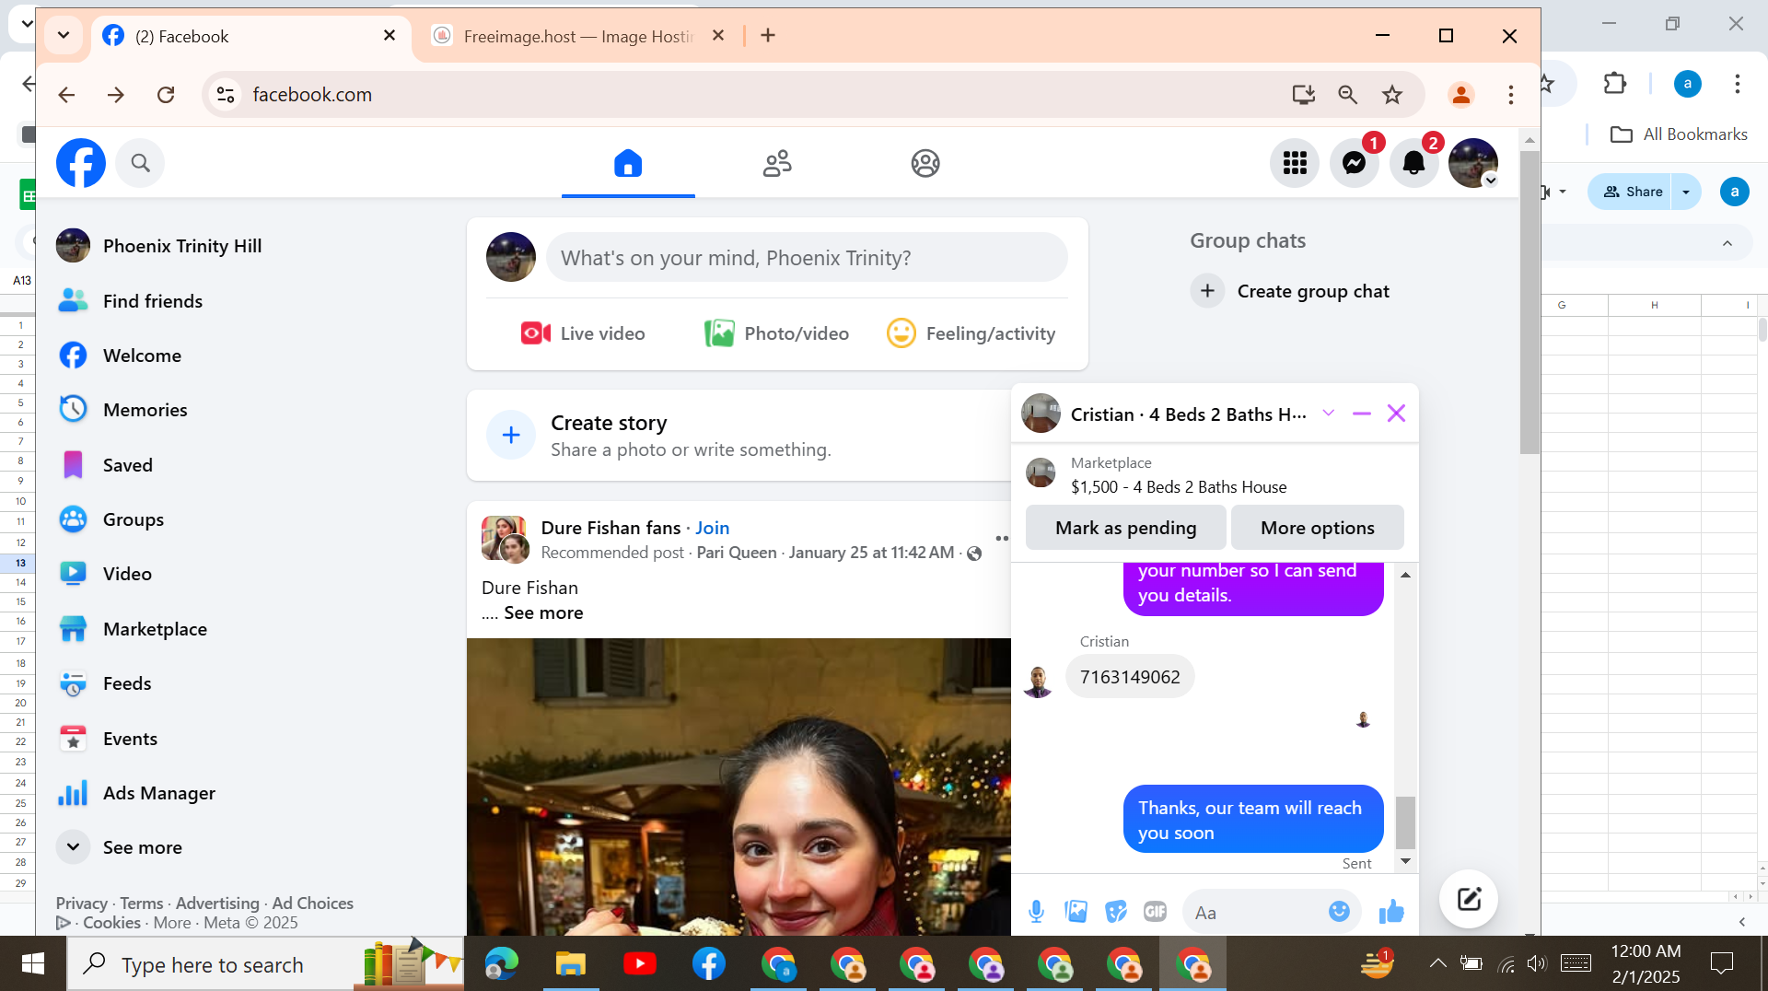Open Memories in the left sidebar
Viewport: 1768px width, 991px height.
coord(145,410)
